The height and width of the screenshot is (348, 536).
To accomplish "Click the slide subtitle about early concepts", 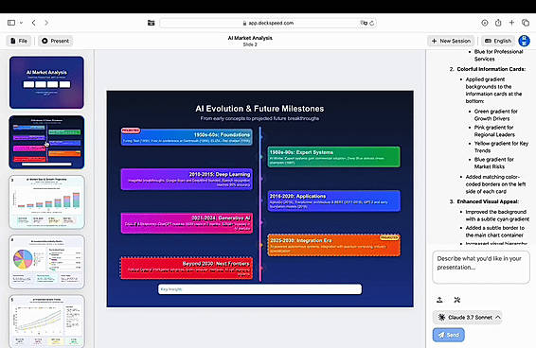I will tap(259, 118).
